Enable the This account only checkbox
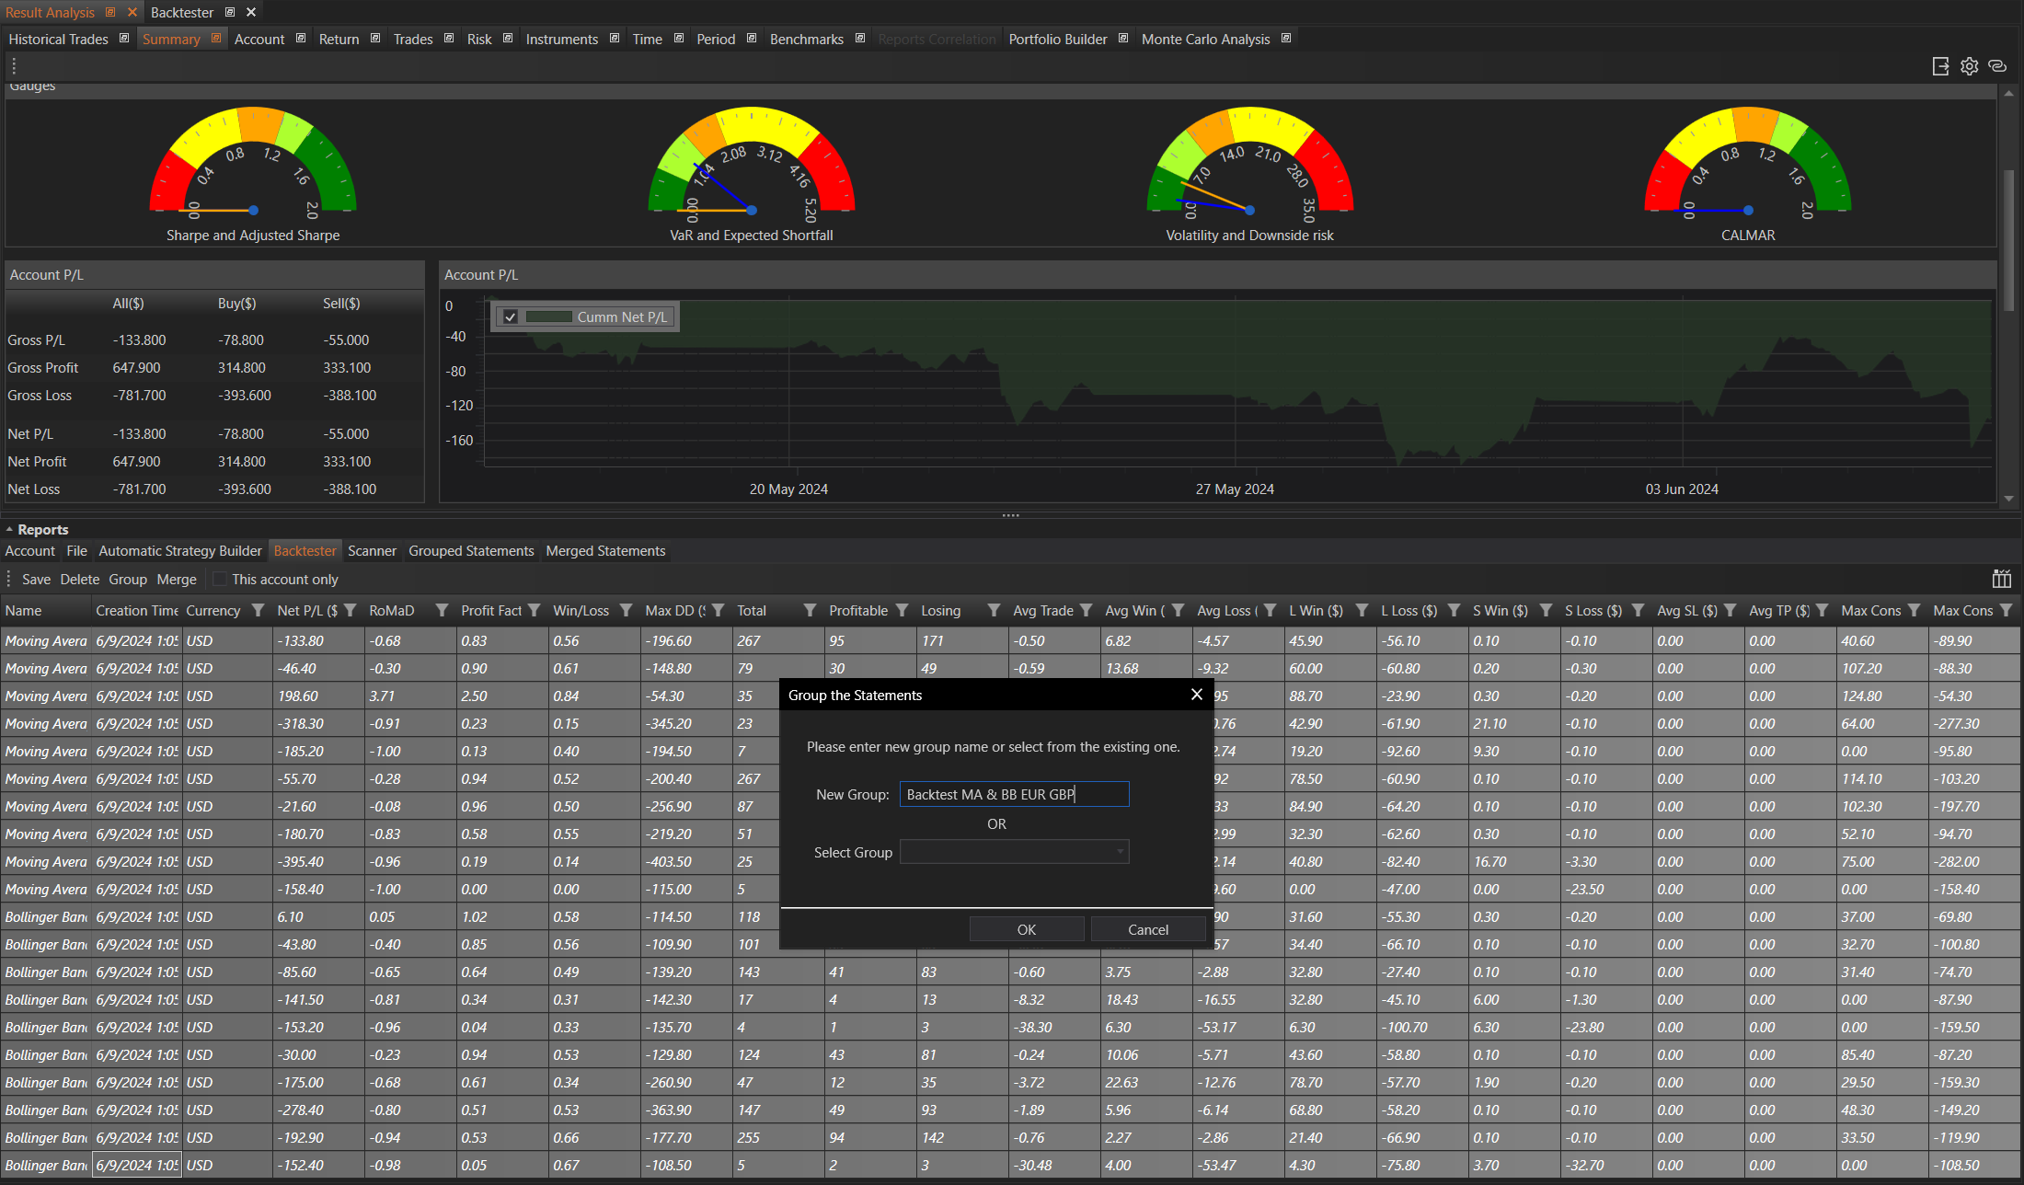This screenshot has width=2024, height=1185. click(220, 580)
